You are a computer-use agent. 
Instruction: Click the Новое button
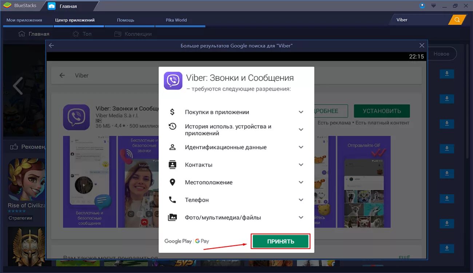tap(441, 54)
